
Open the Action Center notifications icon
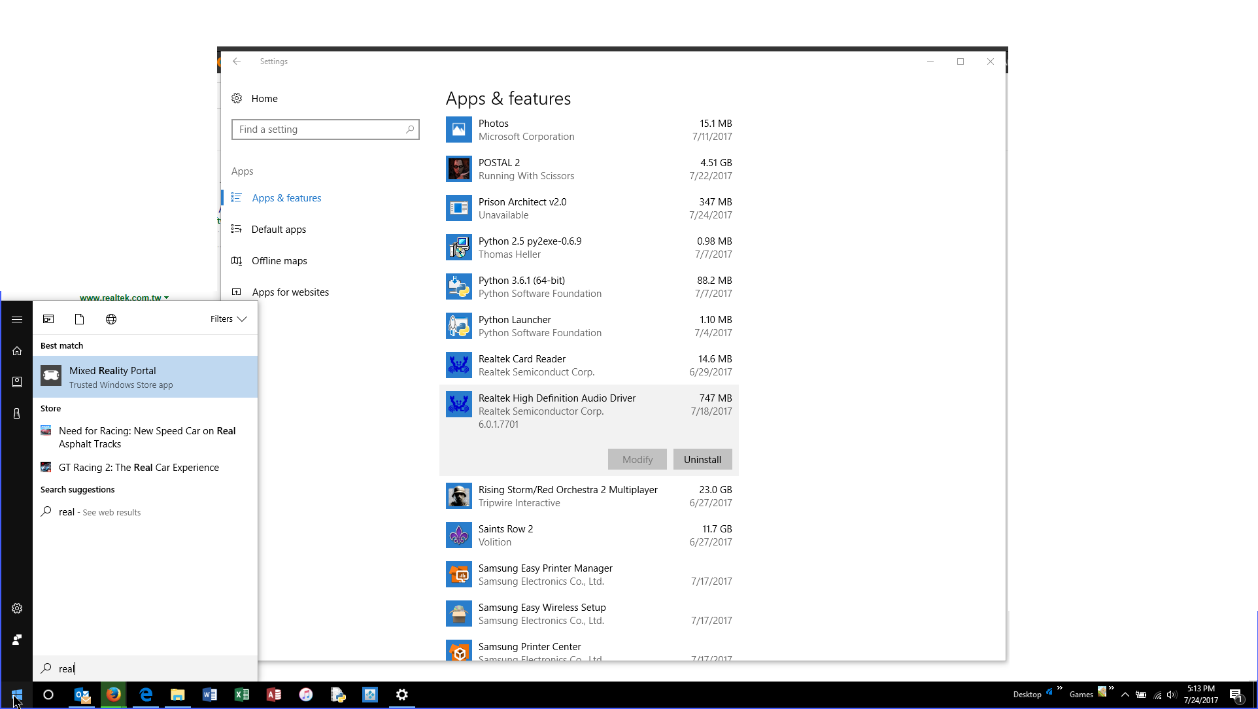point(1236,695)
